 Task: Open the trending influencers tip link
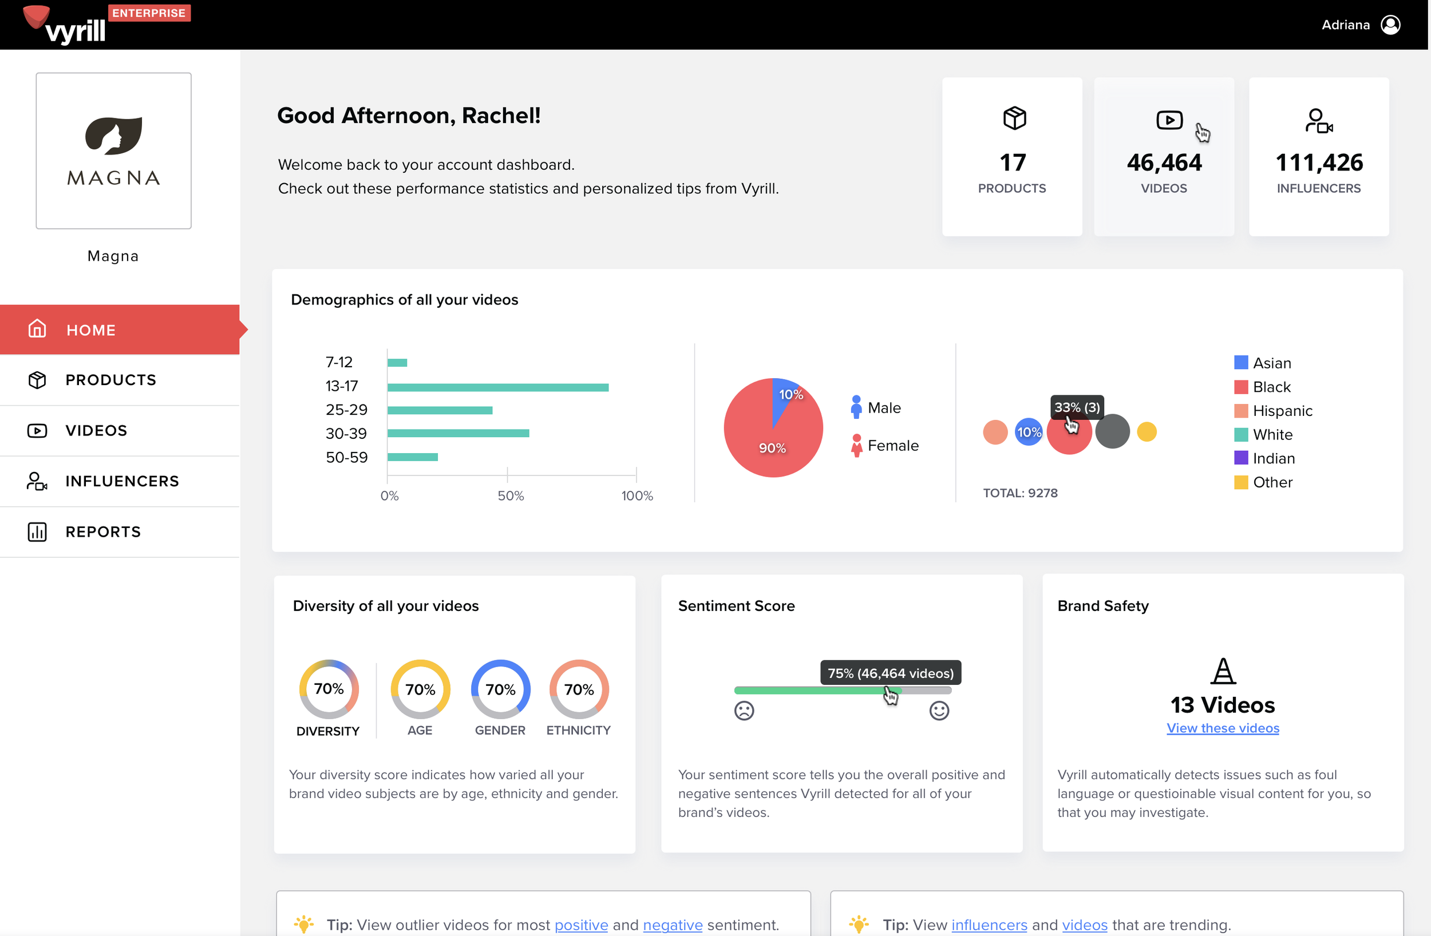[989, 925]
